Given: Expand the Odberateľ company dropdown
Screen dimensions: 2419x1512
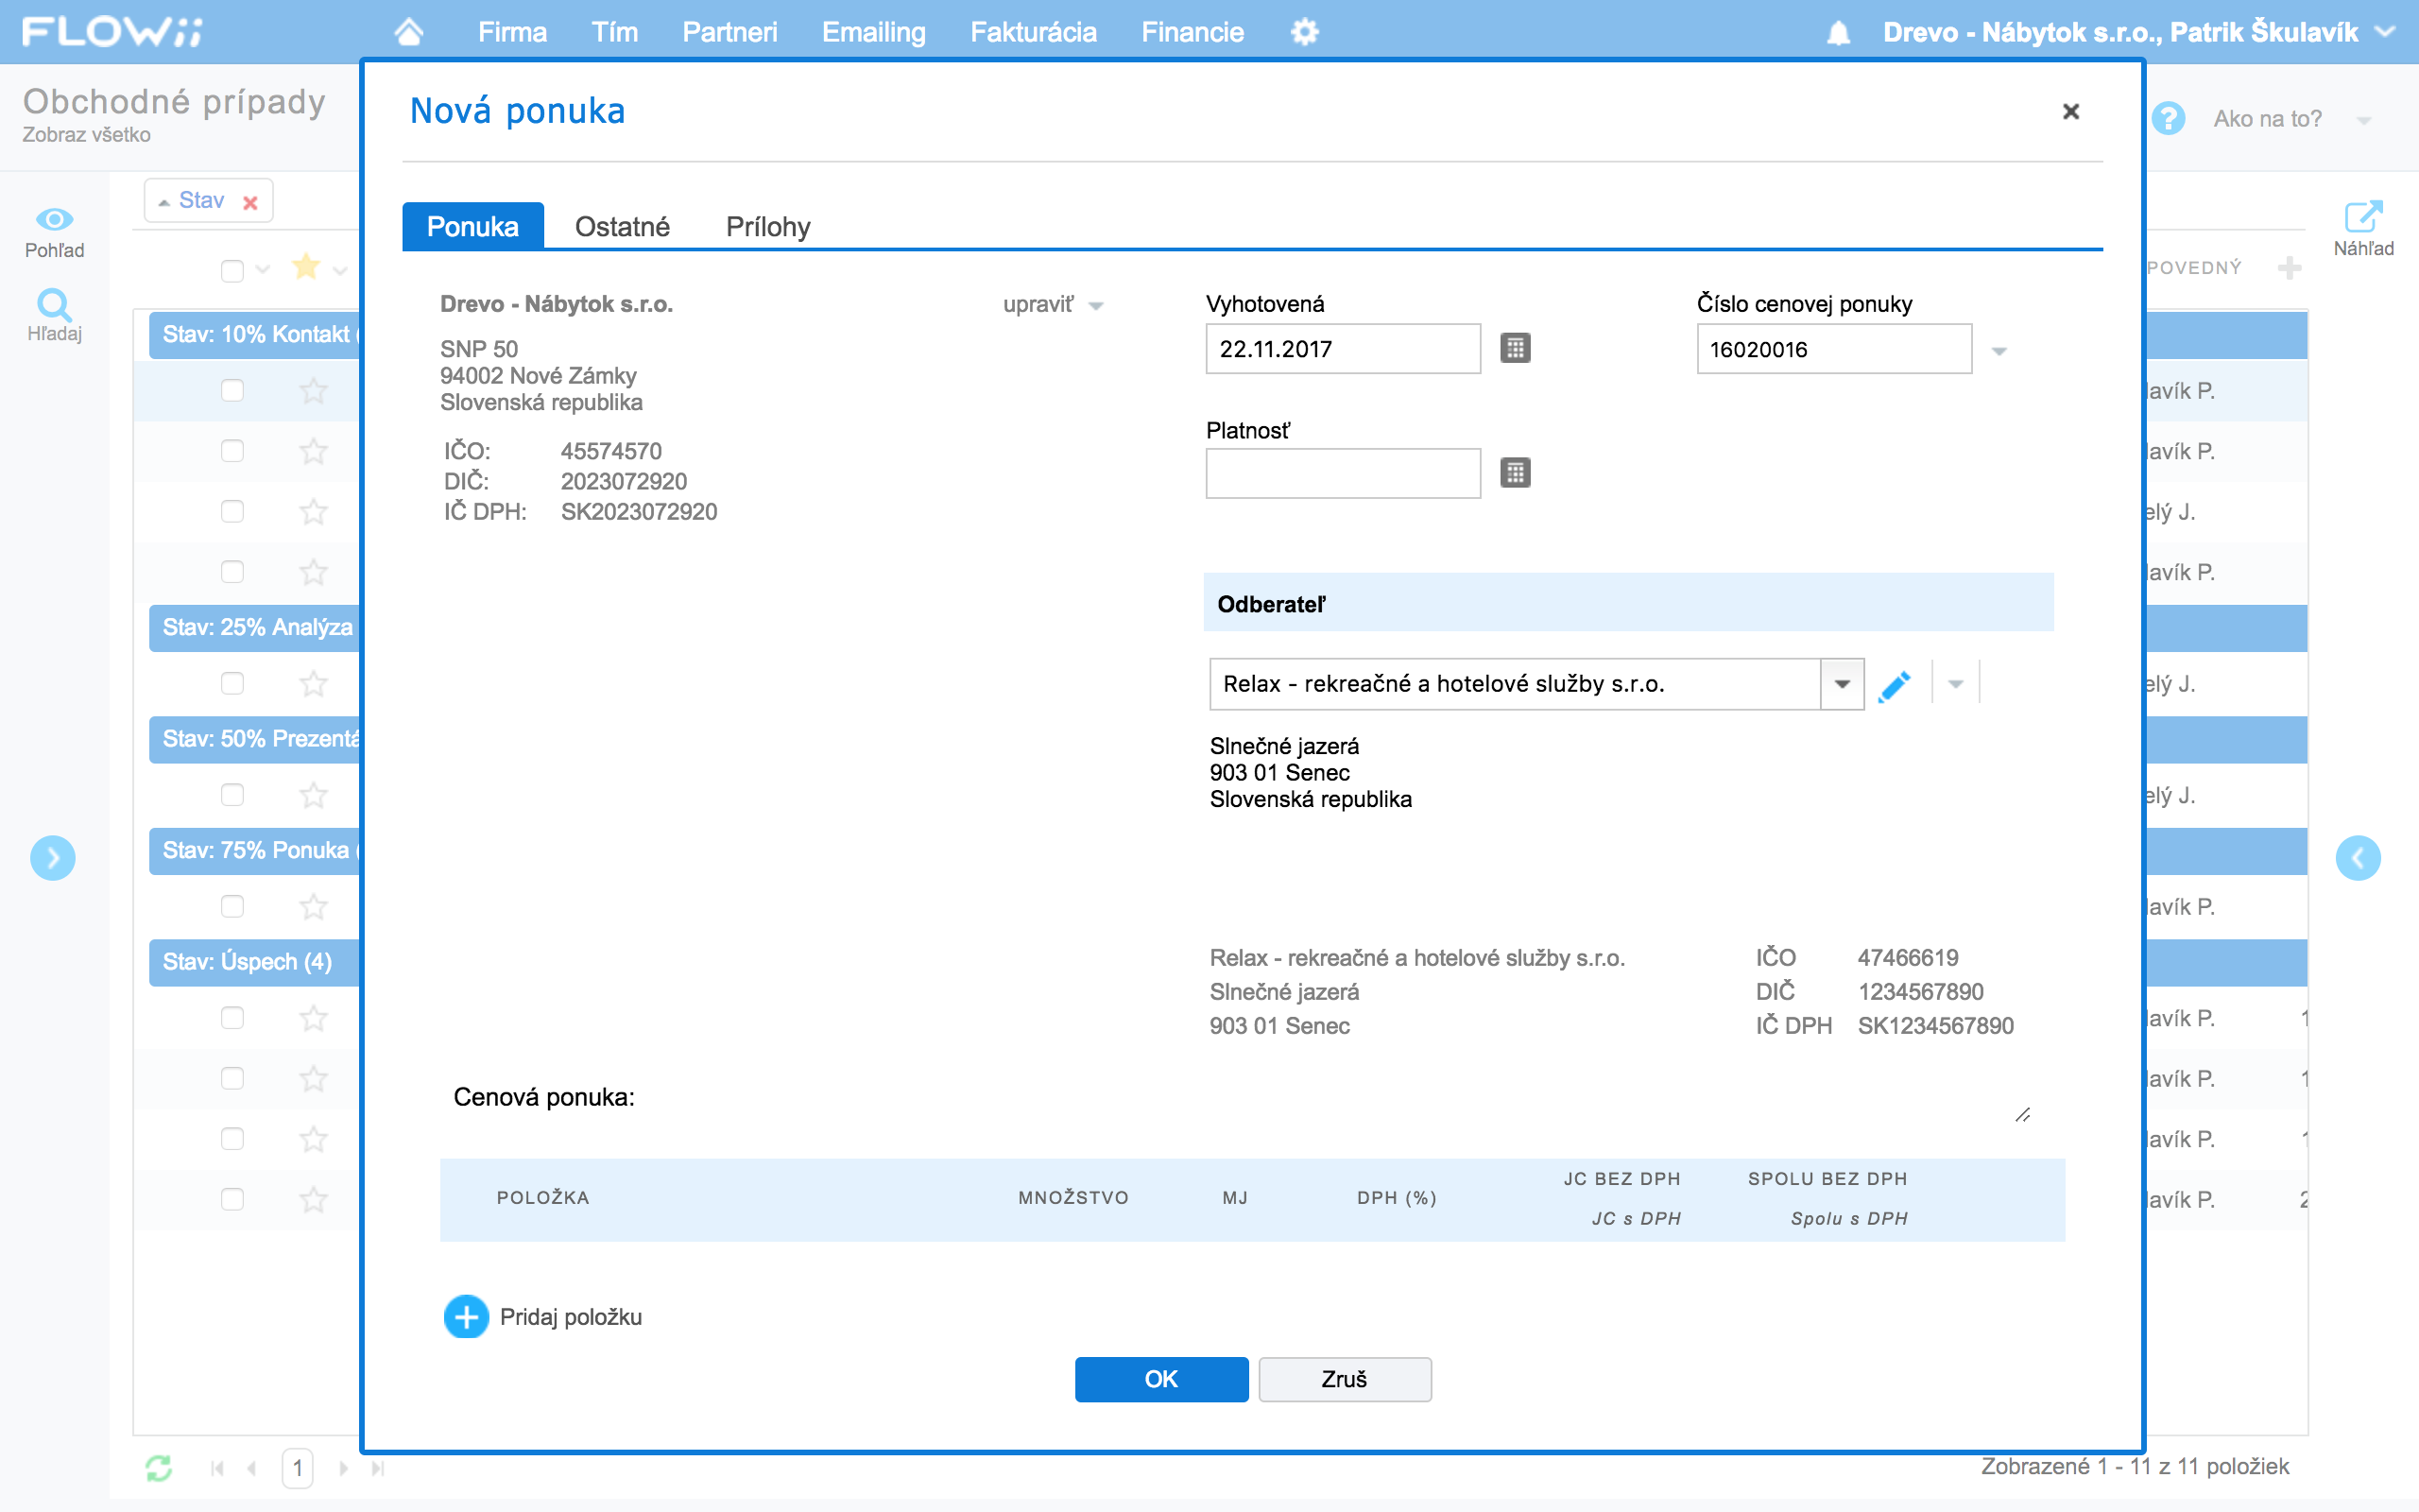Looking at the screenshot, I should (1842, 684).
